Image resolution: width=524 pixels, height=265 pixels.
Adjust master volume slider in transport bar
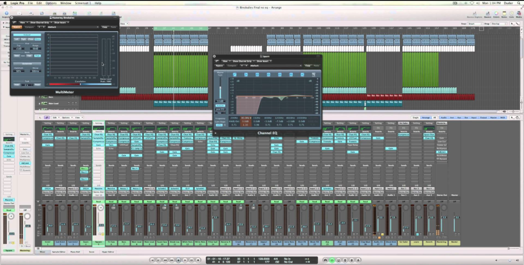(508, 260)
